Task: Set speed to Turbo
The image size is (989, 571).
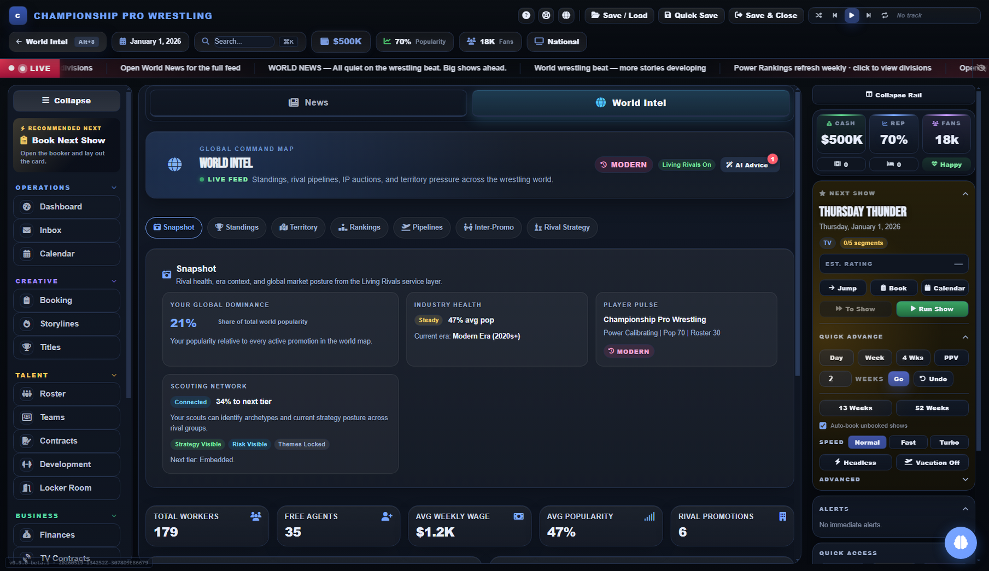Action: [x=949, y=443]
